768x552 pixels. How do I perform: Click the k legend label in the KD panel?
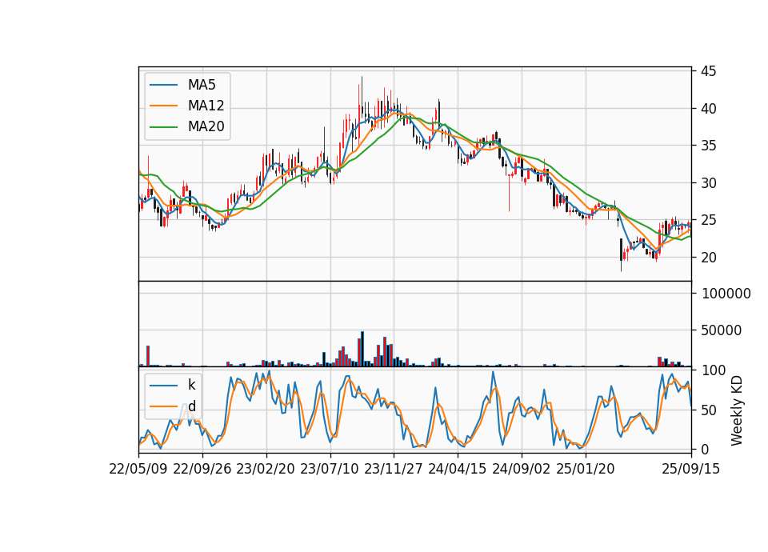191,385
